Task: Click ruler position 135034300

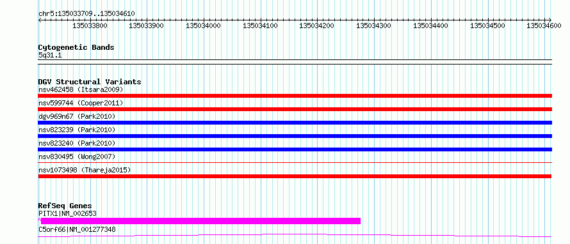Action: pos(373,26)
